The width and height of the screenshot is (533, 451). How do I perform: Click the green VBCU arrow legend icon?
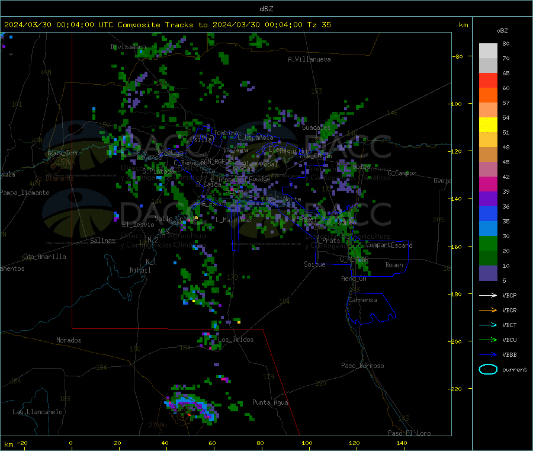[488, 340]
